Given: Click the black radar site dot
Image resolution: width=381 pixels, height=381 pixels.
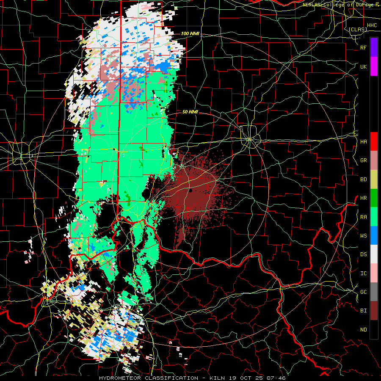Looking at the screenshot, I should 190,190.
